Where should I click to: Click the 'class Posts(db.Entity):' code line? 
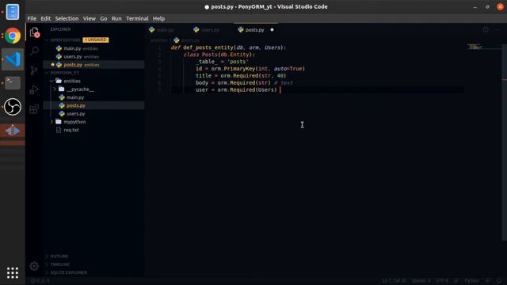(219, 55)
